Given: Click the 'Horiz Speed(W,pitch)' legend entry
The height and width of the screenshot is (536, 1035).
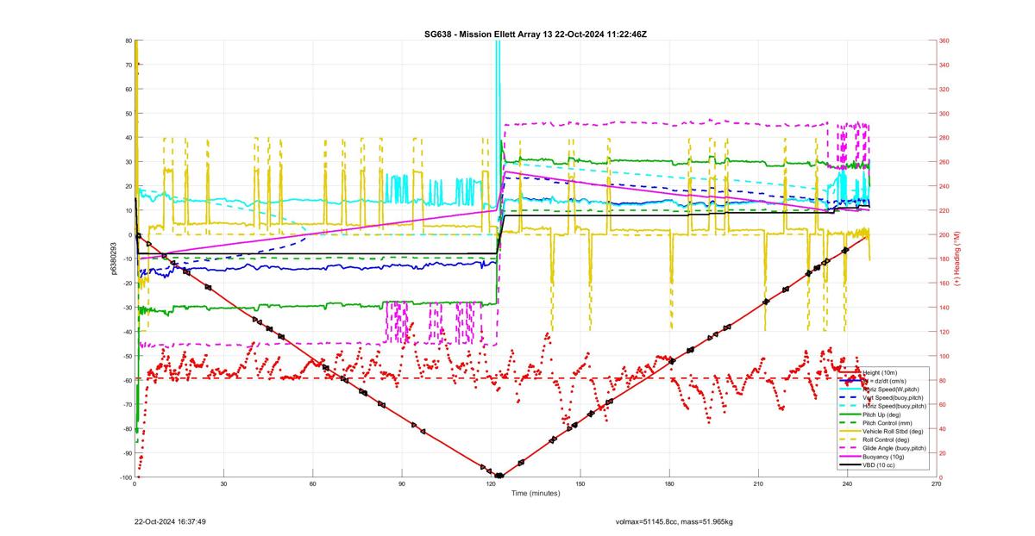Looking at the screenshot, I should coord(890,390).
